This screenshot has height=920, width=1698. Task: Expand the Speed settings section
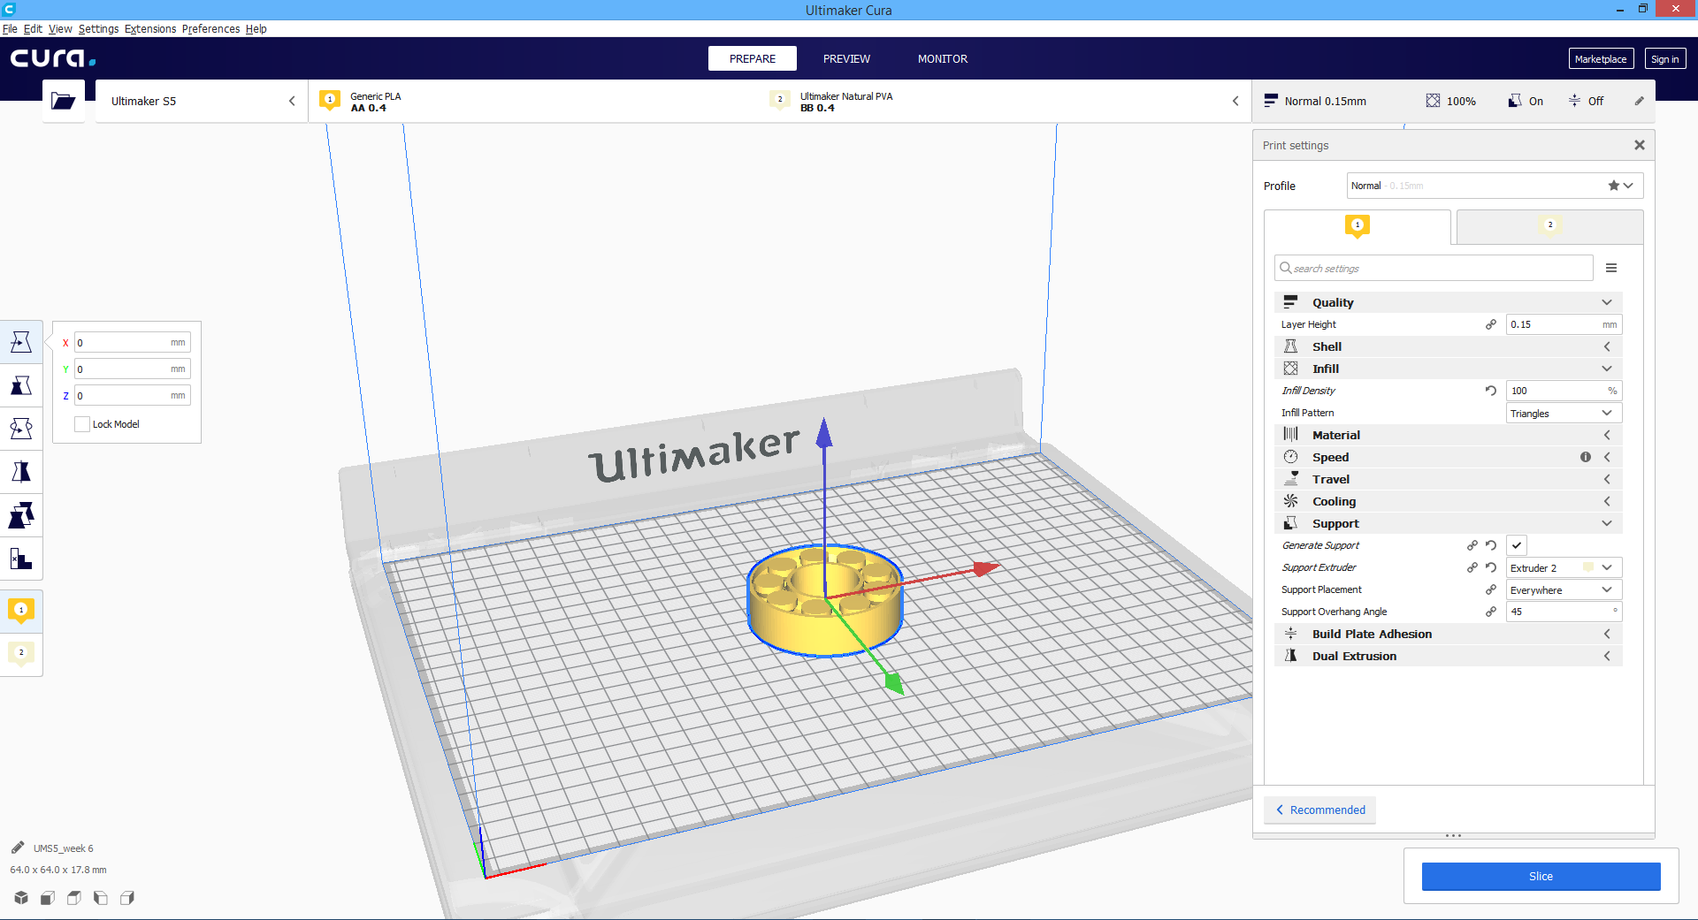coord(1449,457)
